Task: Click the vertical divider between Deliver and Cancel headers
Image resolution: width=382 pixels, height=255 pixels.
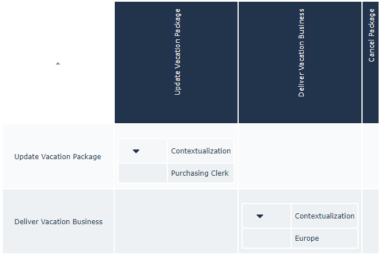Action: click(362, 62)
